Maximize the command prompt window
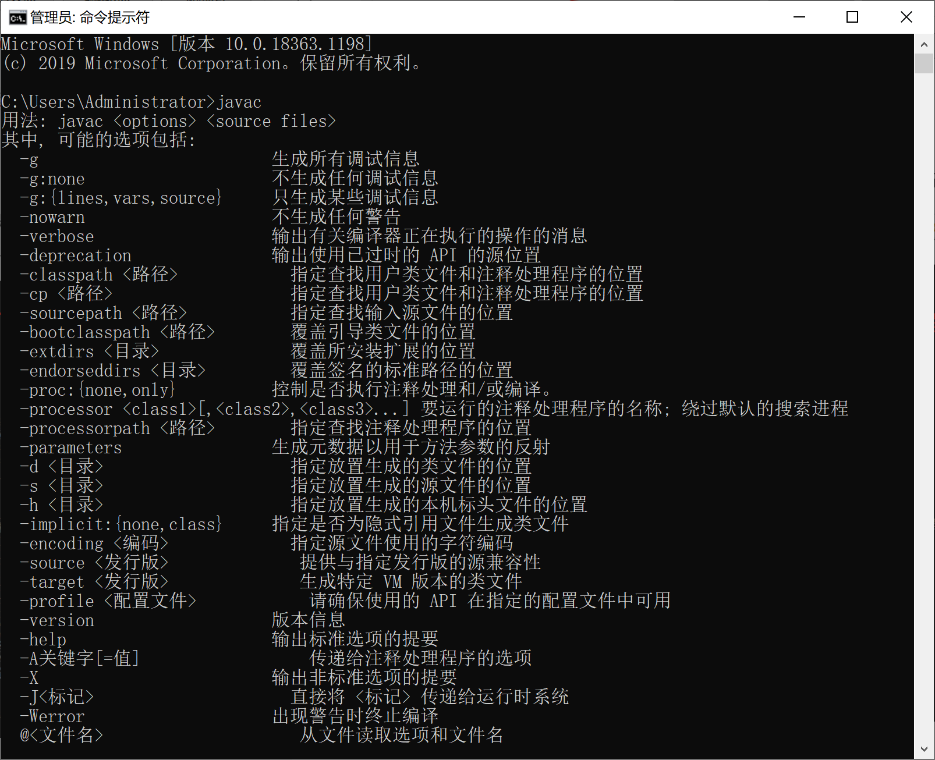 click(x=852, y=17)
